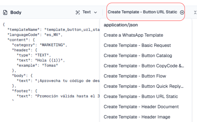Click the Promoción válida hasta line

pyautogui.click(x=58, y=96)
